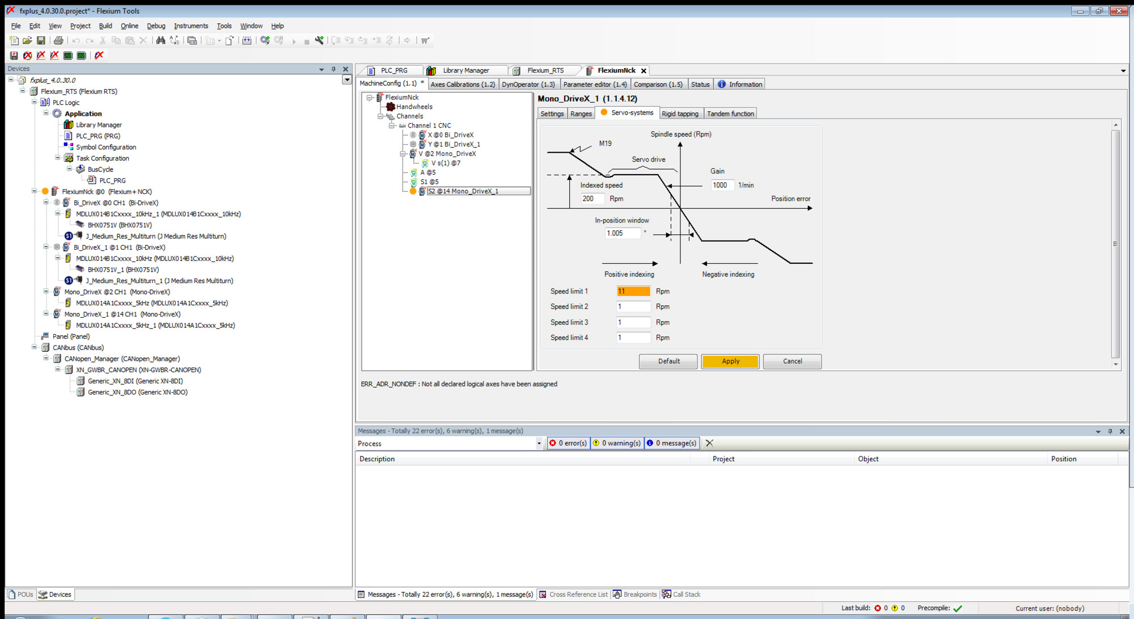The image size is (1134, 619).
Task: Open the existing project folder icon
Action: [x=27, y=40]
